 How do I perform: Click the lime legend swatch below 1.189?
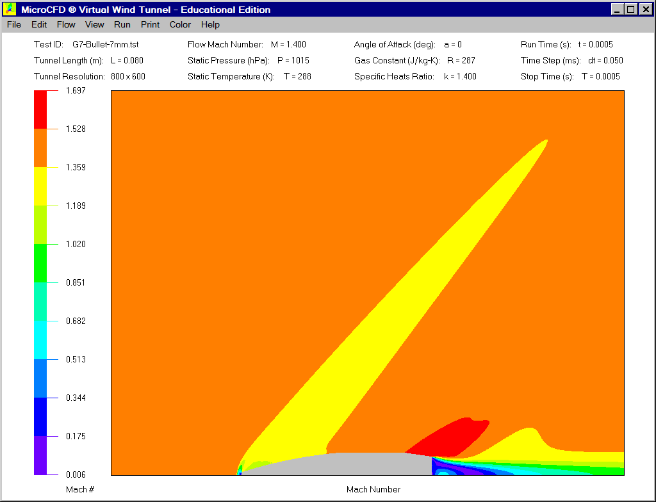tap(40, 225)
